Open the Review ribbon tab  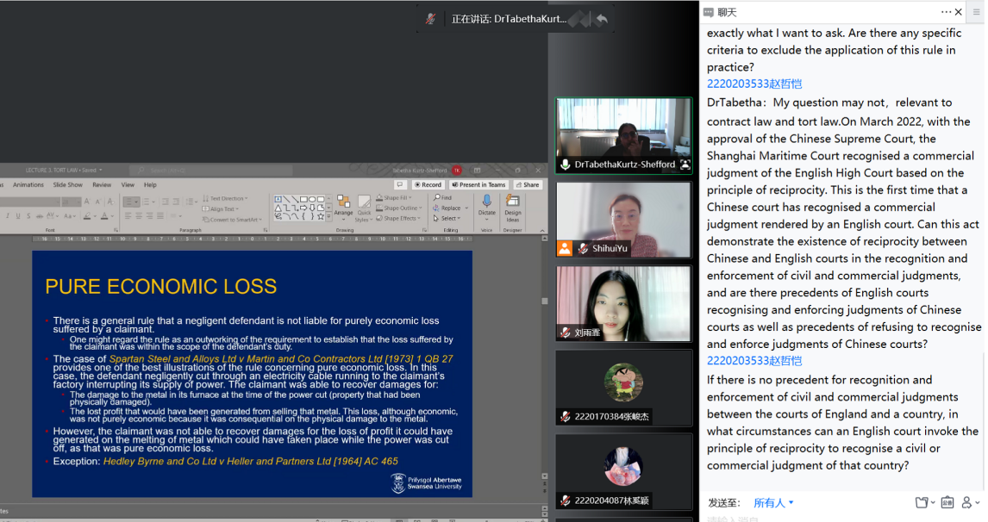pyautogui.click(x=102, y=185)
